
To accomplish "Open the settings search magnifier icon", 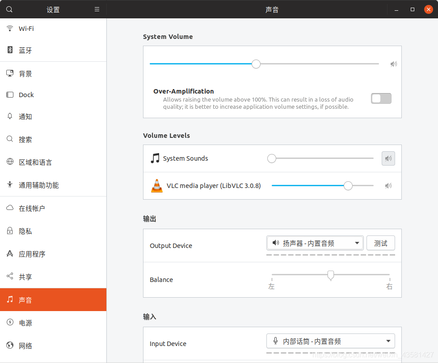I will [x=9, y=9].
